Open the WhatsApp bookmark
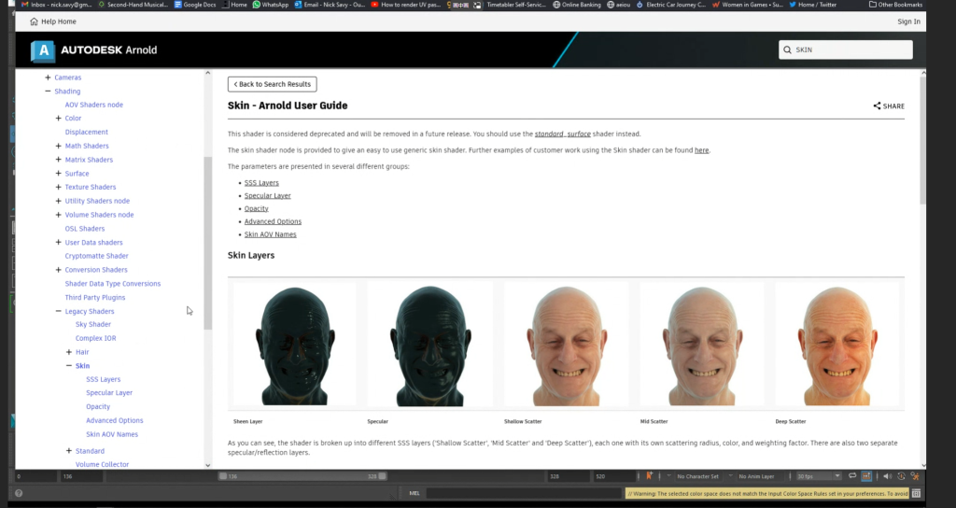Viewport: 956px width, 508px height. 271,5
